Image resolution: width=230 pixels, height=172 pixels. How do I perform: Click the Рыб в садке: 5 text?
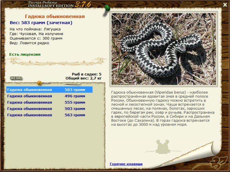point(87,74)
